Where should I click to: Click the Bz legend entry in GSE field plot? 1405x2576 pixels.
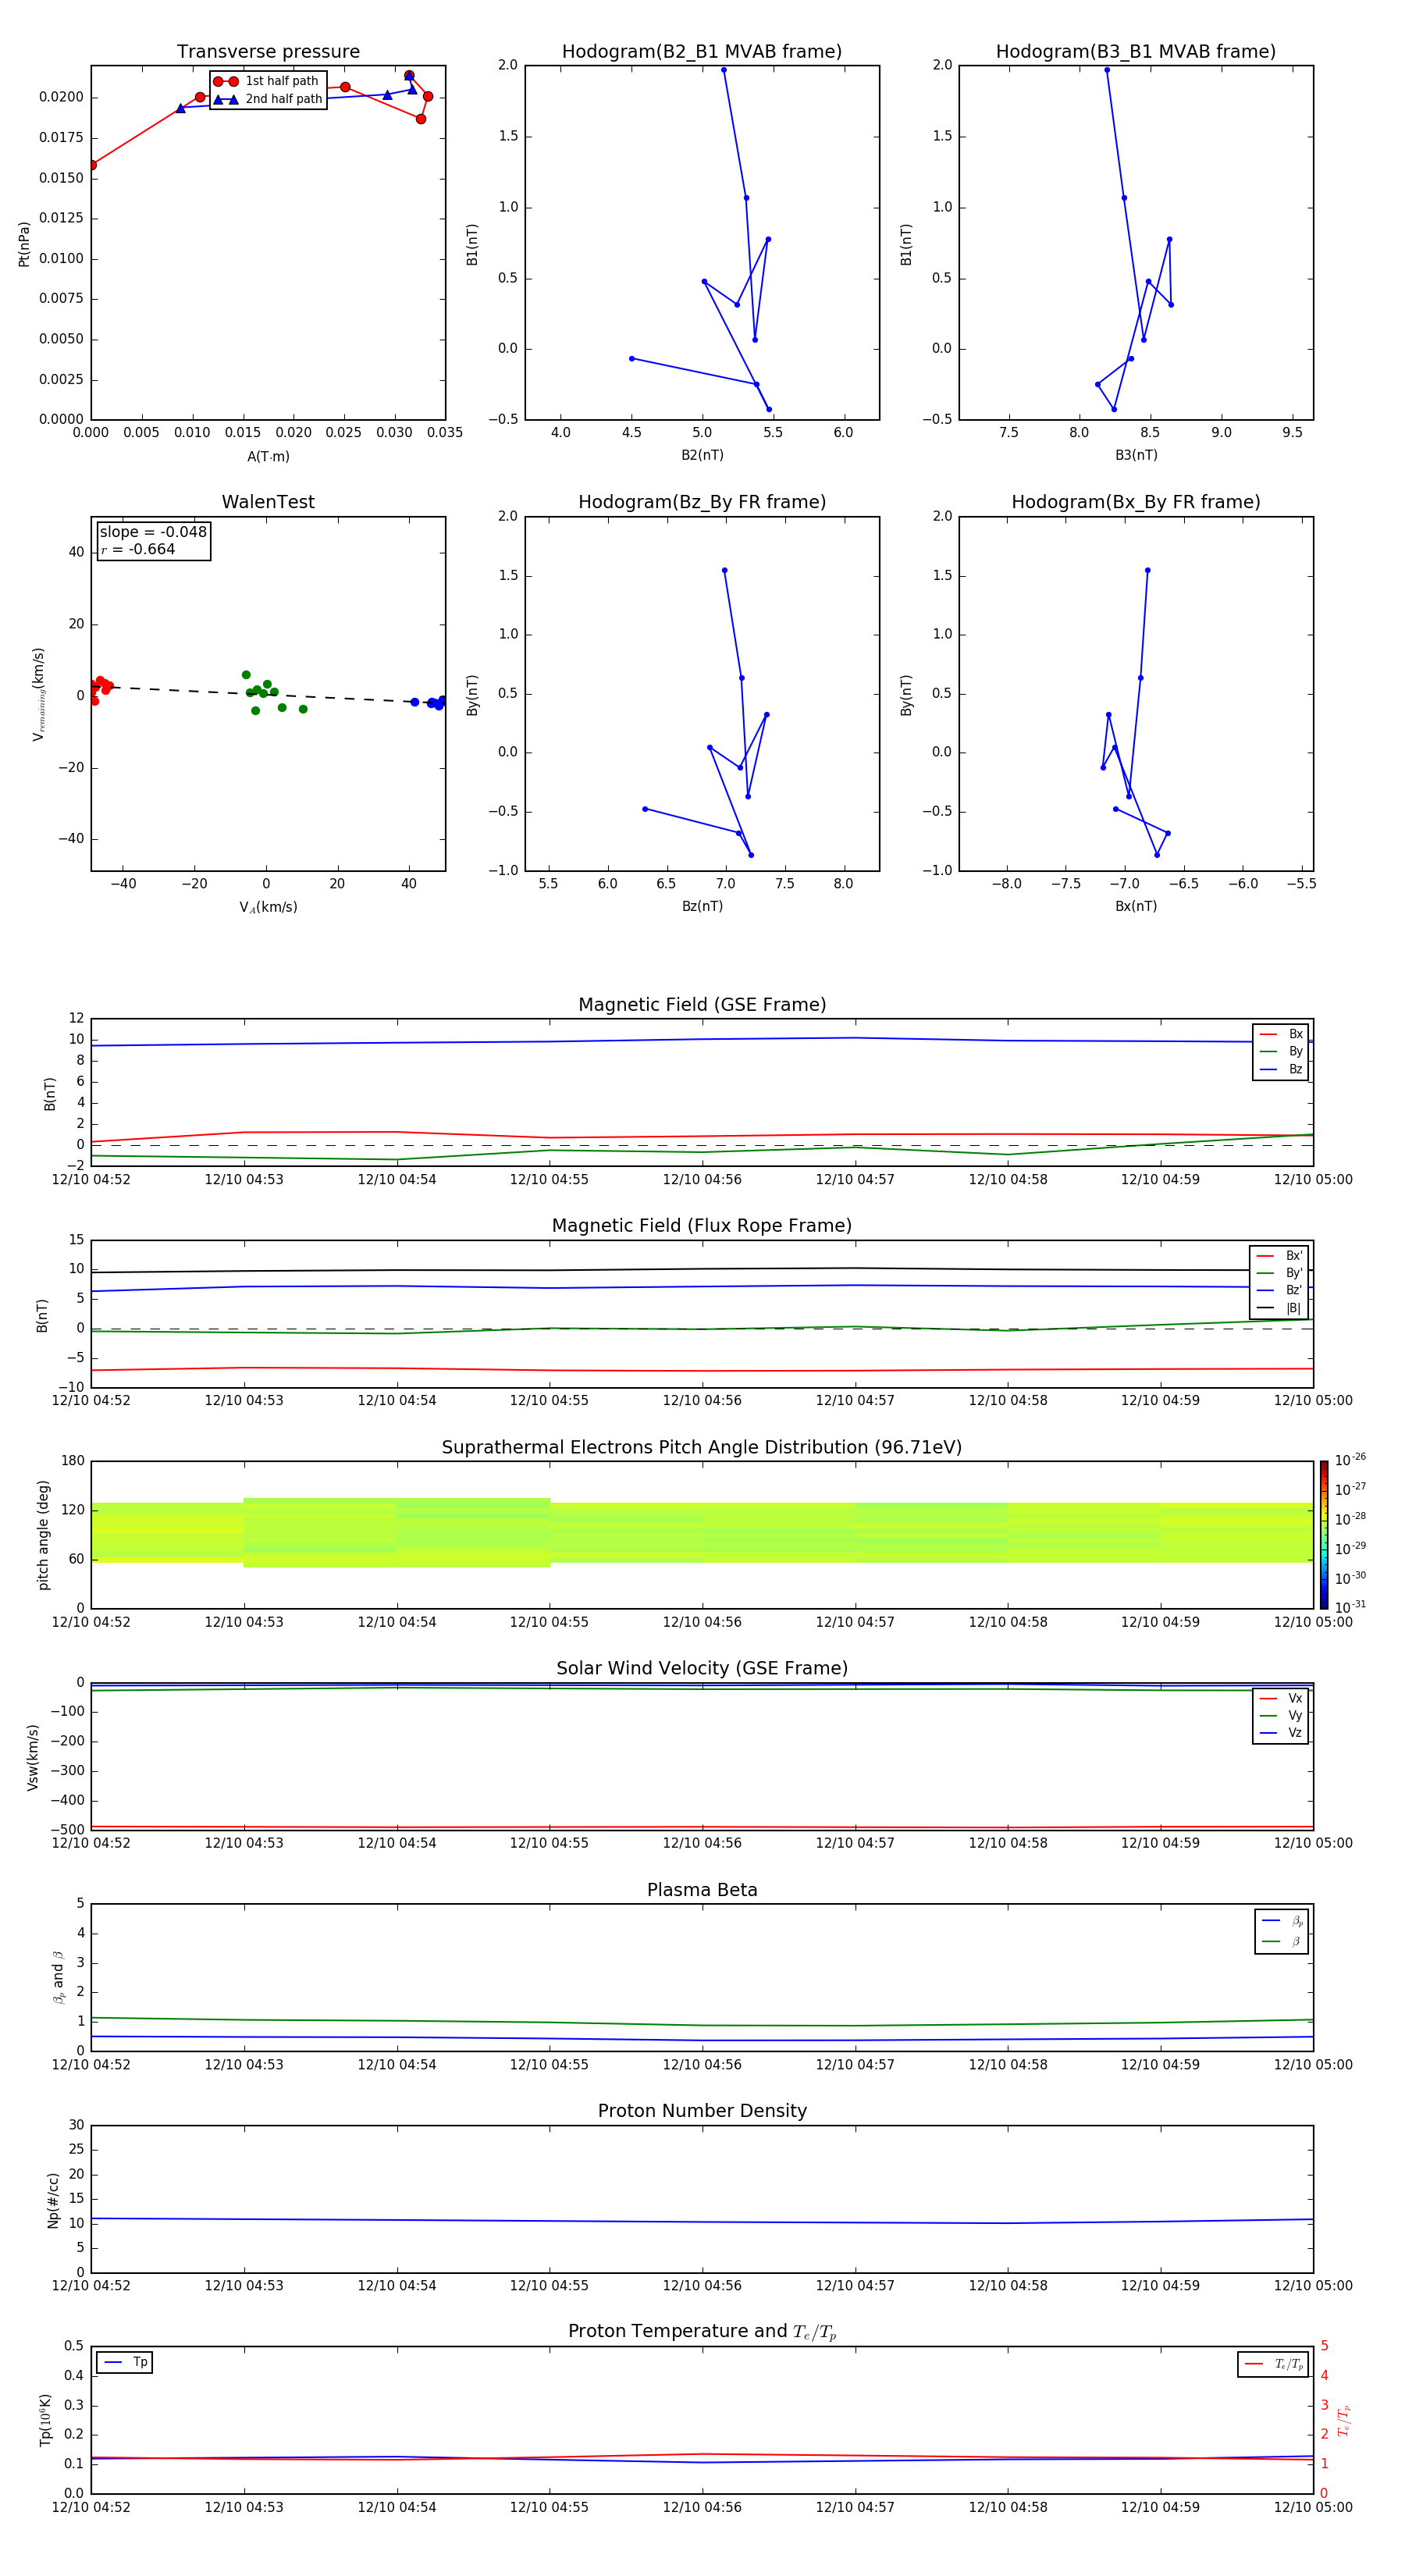pyautogui.click(x=1281, y=1069)
